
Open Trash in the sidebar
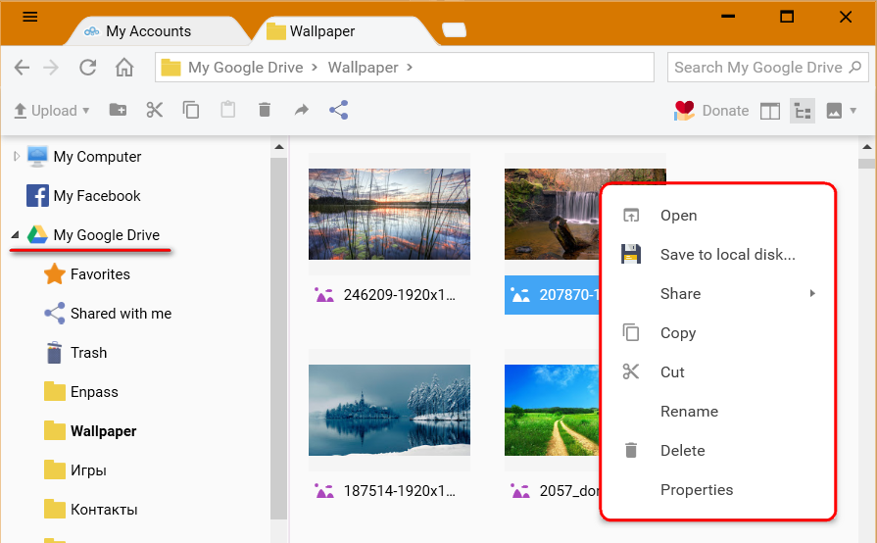88,352
